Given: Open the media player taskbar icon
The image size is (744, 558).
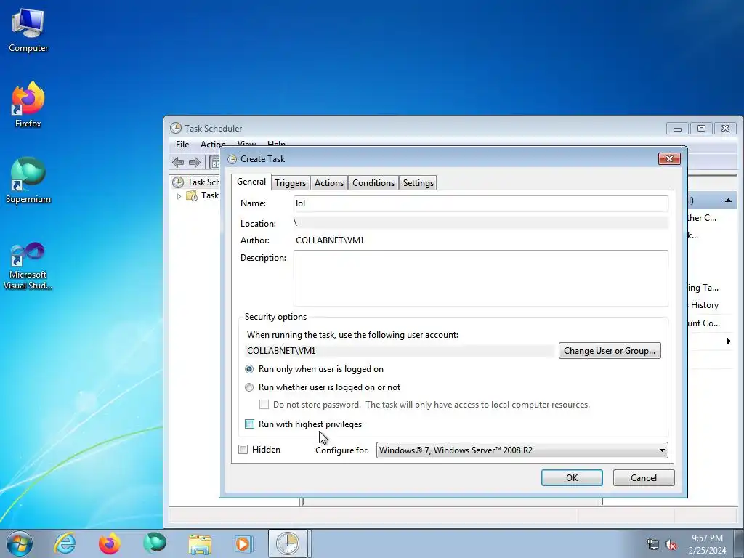Looking at the screenshot, I should pos(244,543).
